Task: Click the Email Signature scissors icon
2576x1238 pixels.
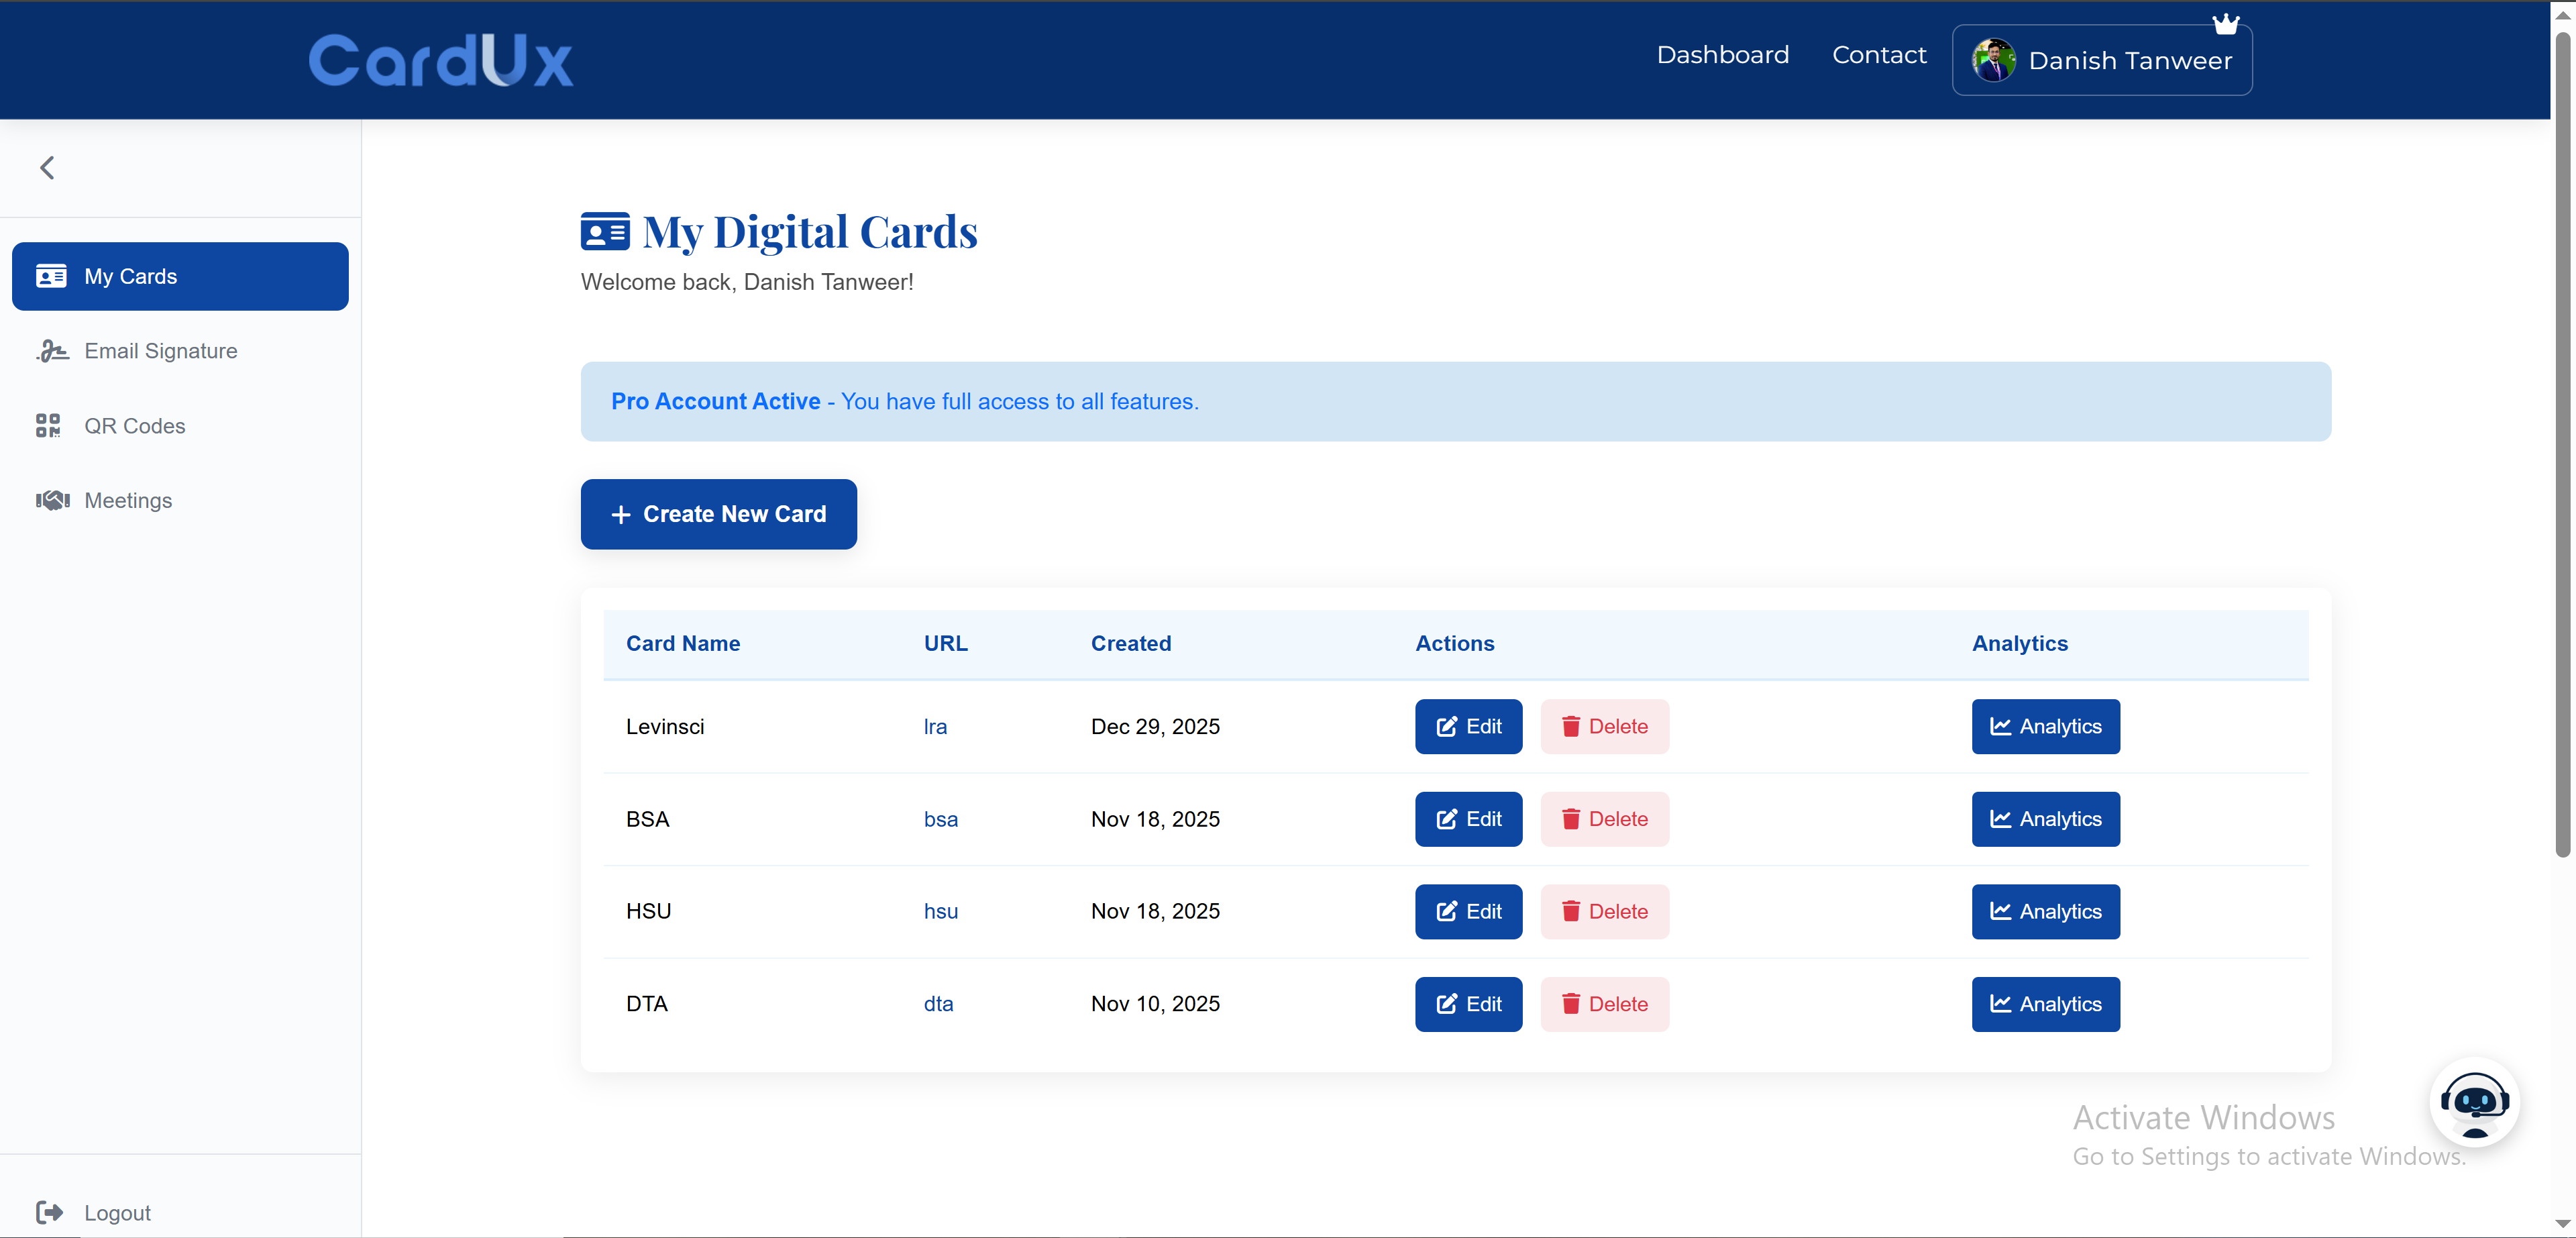Action: click(x=52, y=350)
